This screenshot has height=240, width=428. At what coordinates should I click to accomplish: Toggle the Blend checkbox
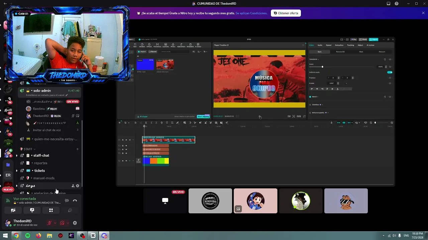310,97
